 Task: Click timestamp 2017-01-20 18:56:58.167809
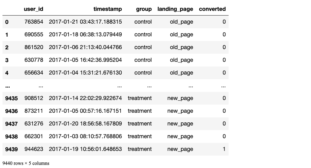(x=85, y=124)
